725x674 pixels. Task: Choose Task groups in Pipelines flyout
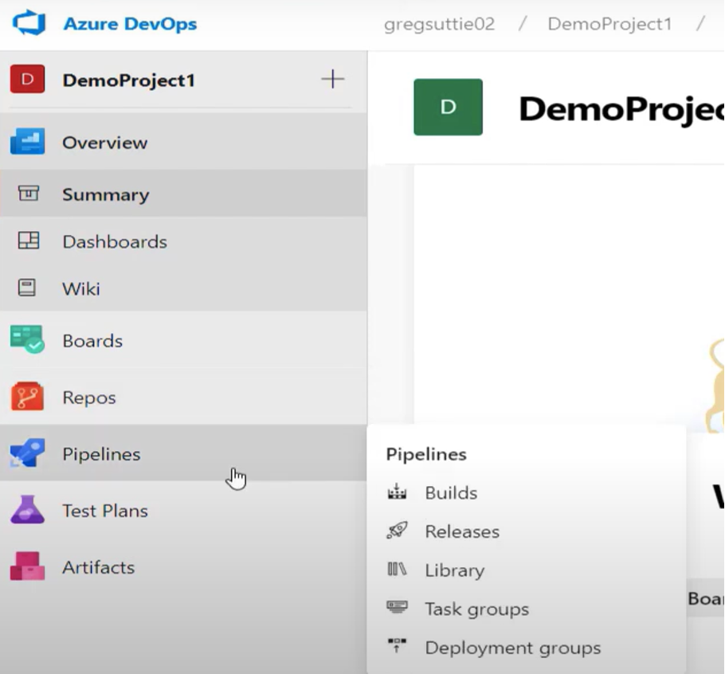[x=476, y=609]
